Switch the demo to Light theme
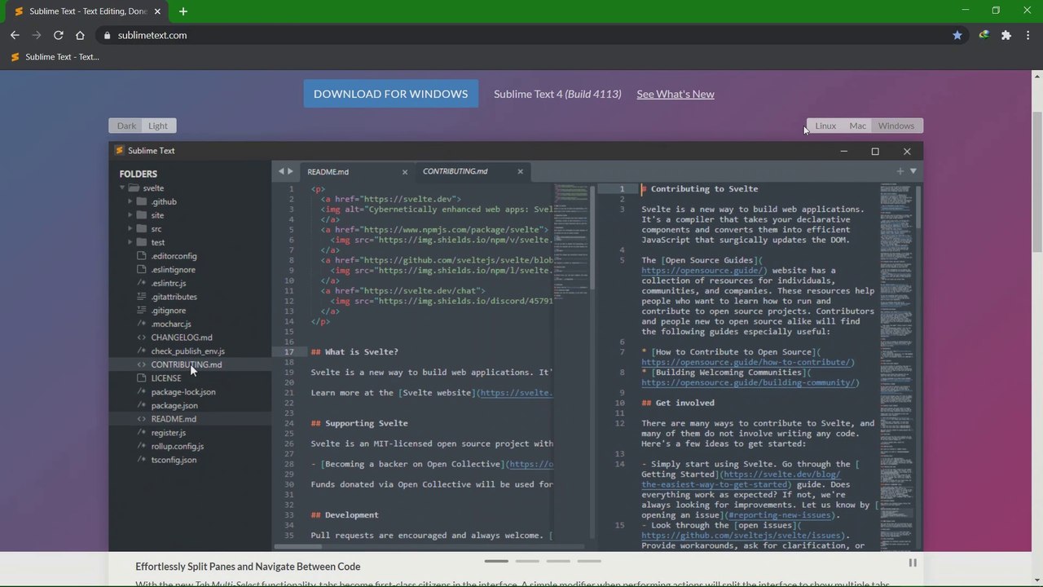The height and width of the screenshot is (587, 1043). (x=158, y=126)
